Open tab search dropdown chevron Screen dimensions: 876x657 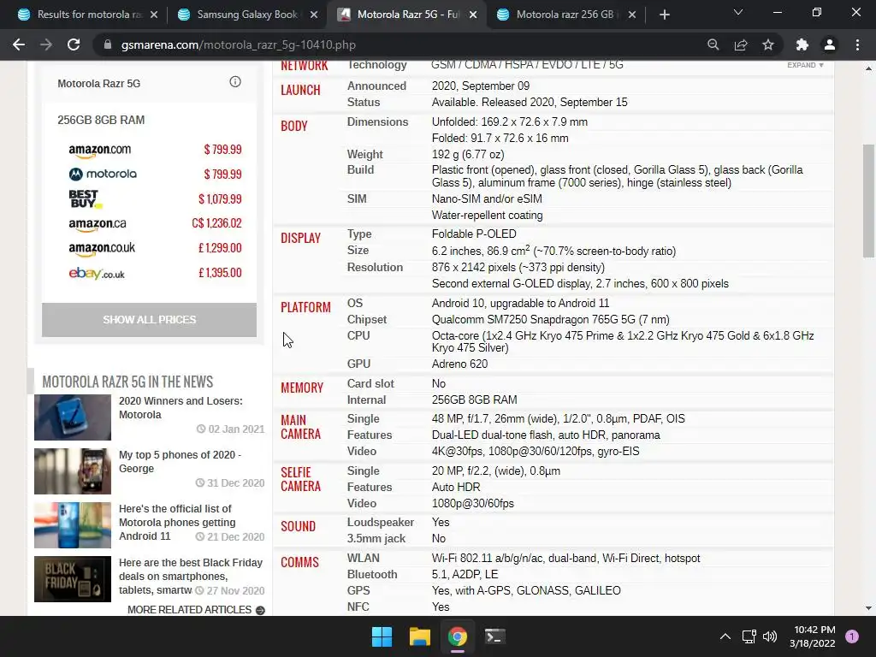(738, 12)
